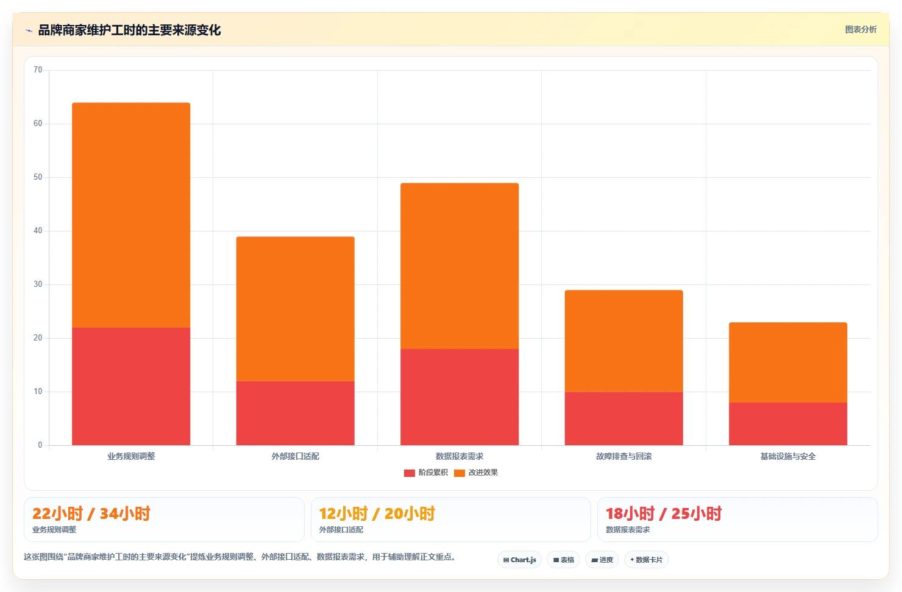Click the y-axis value 70
902x592 pixels.
coord(38,70)
